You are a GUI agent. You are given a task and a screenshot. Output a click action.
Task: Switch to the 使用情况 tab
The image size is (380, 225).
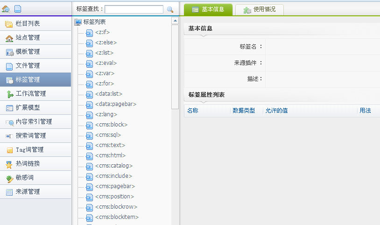point(260,9)
